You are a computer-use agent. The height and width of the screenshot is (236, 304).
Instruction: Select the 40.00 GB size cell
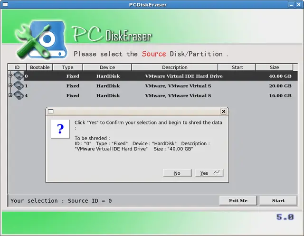pyautogui.click(x=280, y=76)
